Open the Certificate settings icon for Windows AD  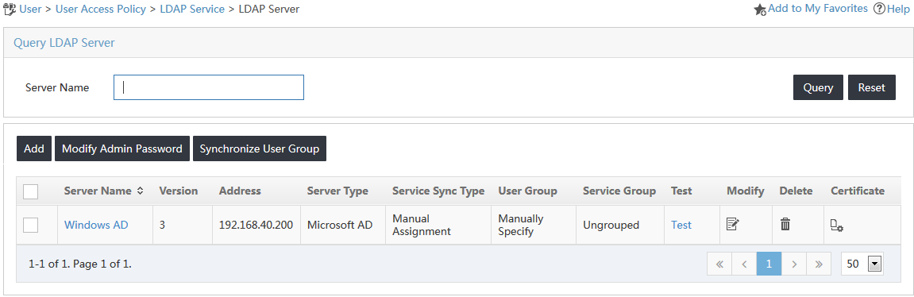(836, 225)
